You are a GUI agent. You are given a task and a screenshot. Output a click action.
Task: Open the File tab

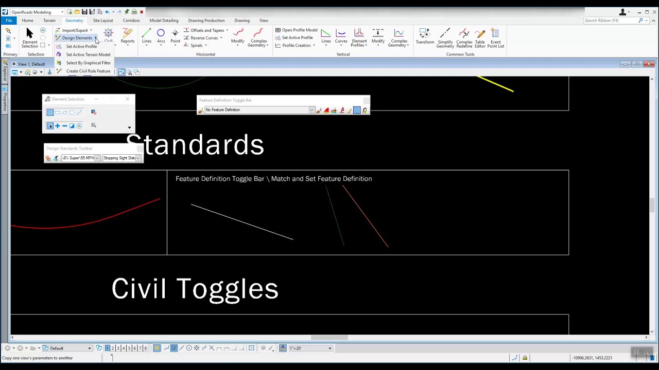click(9, 21)
